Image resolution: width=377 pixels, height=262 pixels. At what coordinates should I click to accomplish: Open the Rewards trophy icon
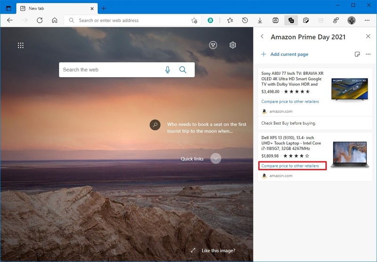pos(213,45)
